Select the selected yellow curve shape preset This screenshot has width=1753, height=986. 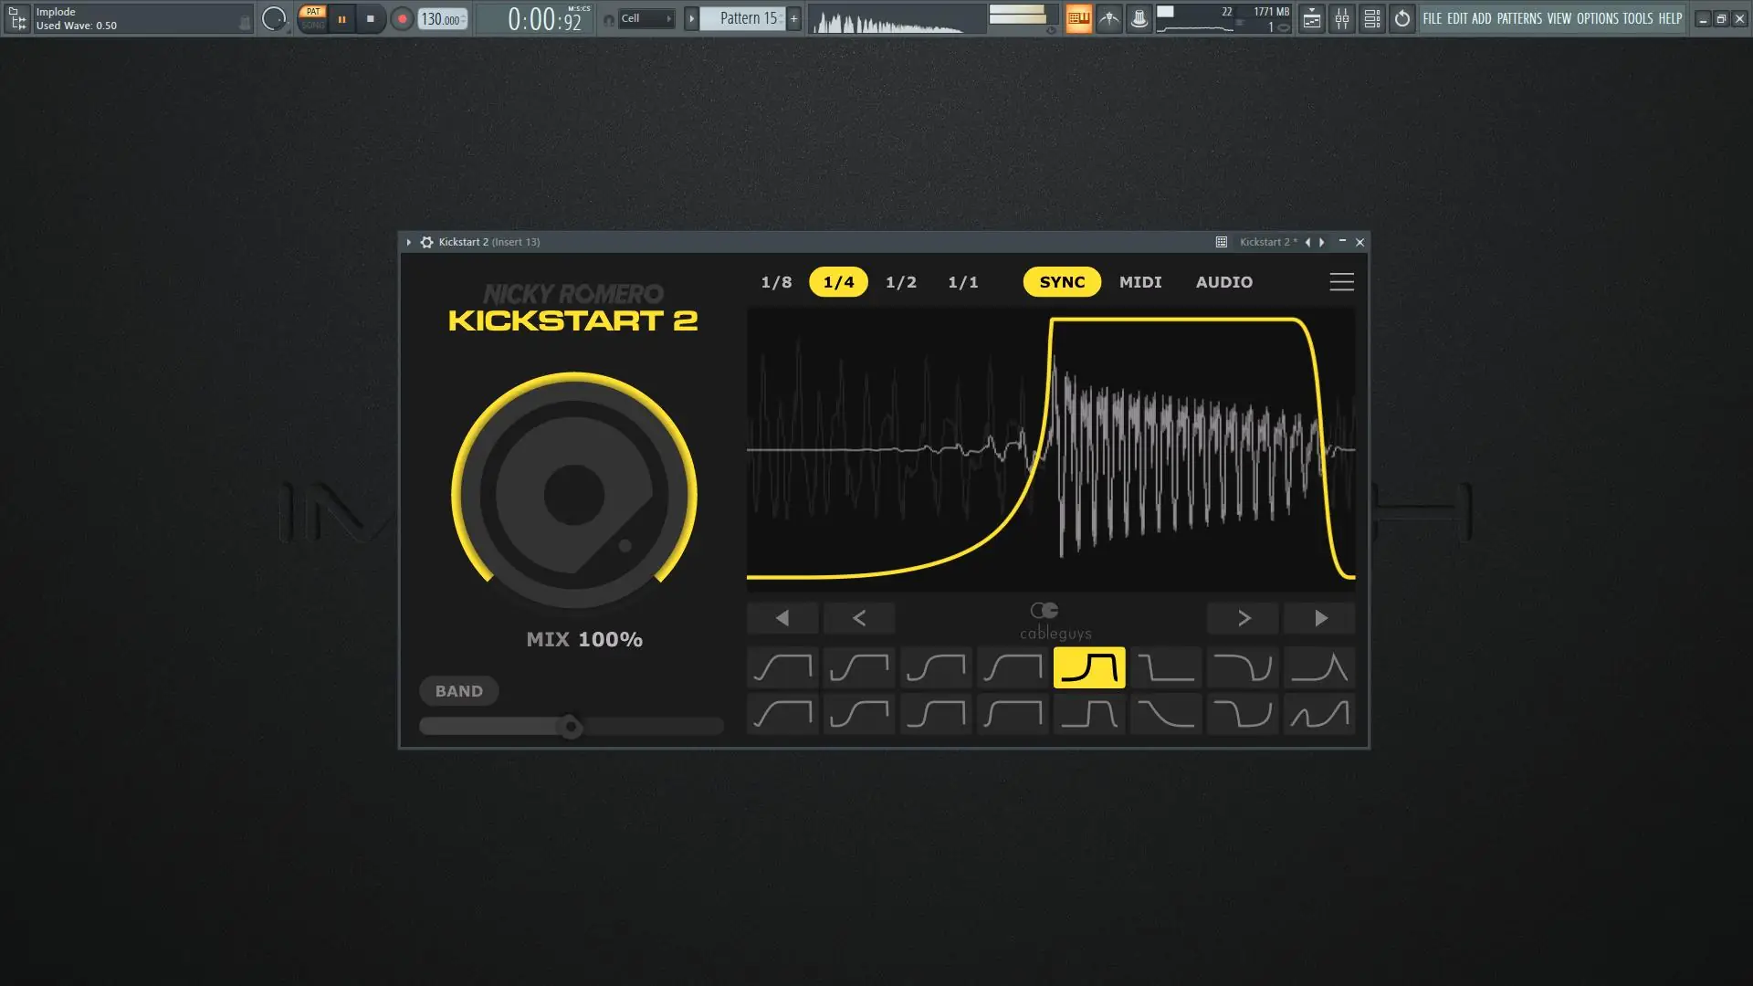(1089, 667)
